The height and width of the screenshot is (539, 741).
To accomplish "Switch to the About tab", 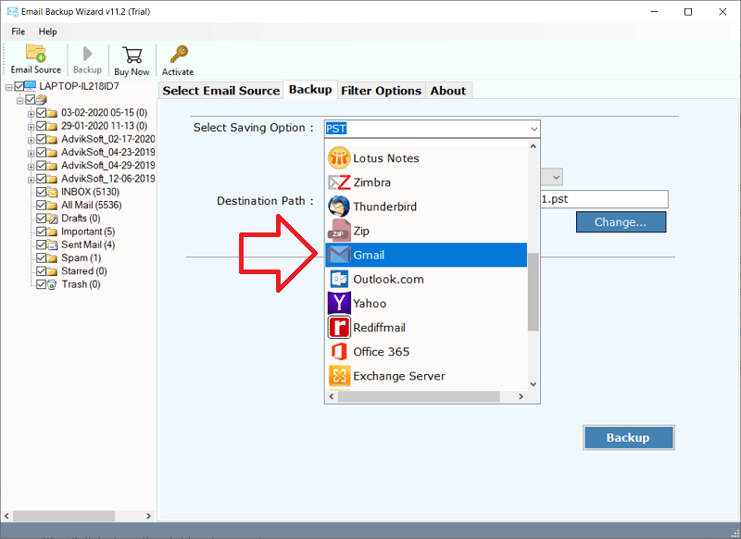I will 448,91.
